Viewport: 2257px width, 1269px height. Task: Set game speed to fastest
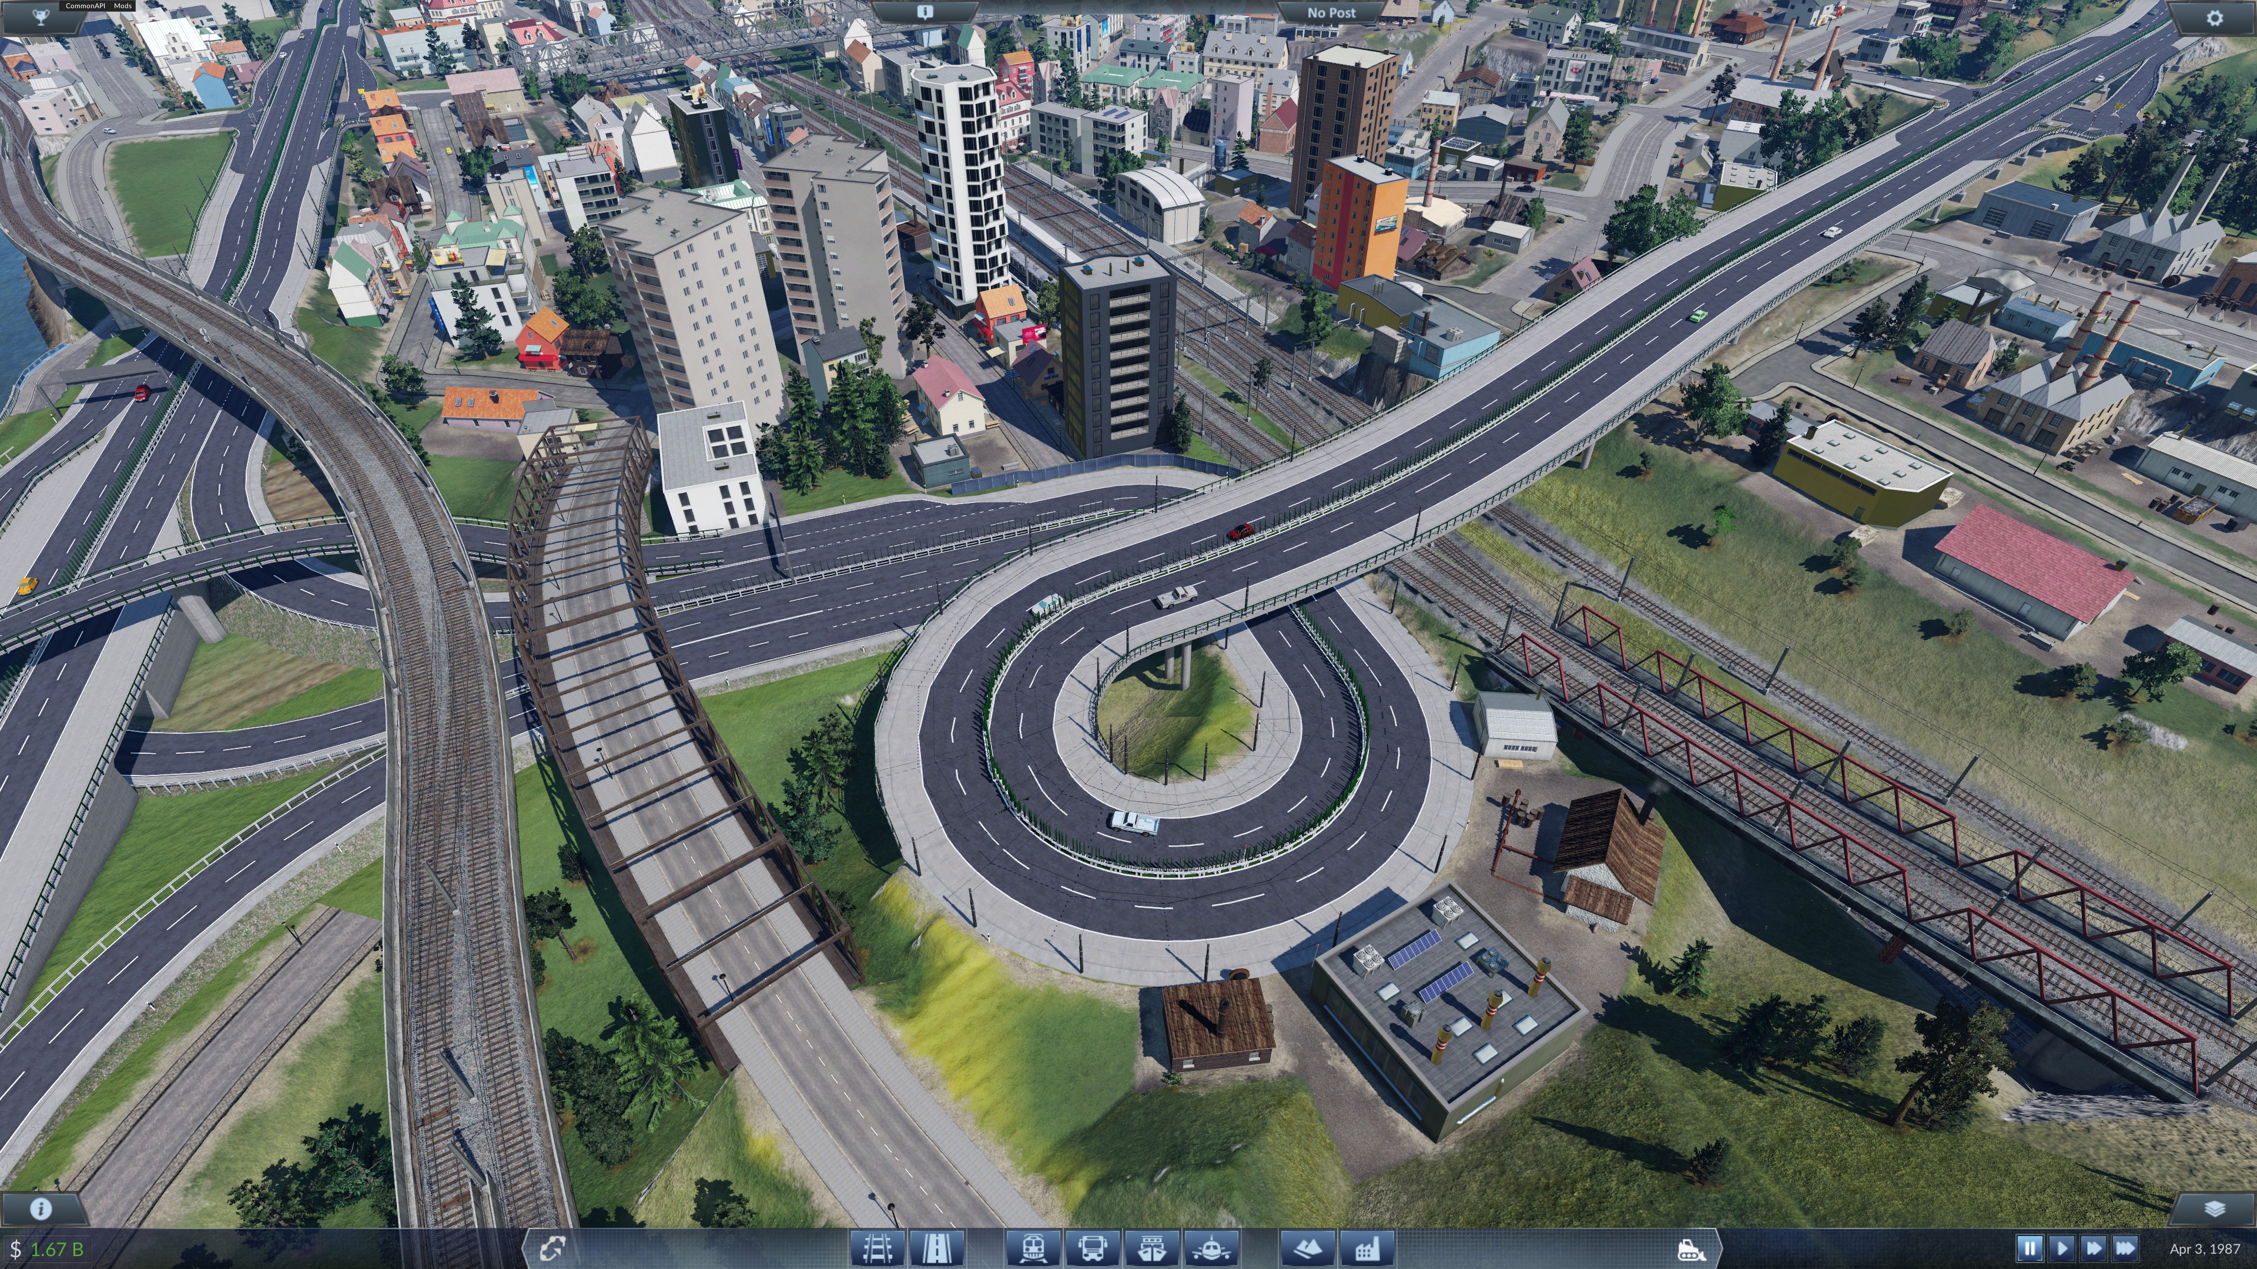point(2125,1249)
